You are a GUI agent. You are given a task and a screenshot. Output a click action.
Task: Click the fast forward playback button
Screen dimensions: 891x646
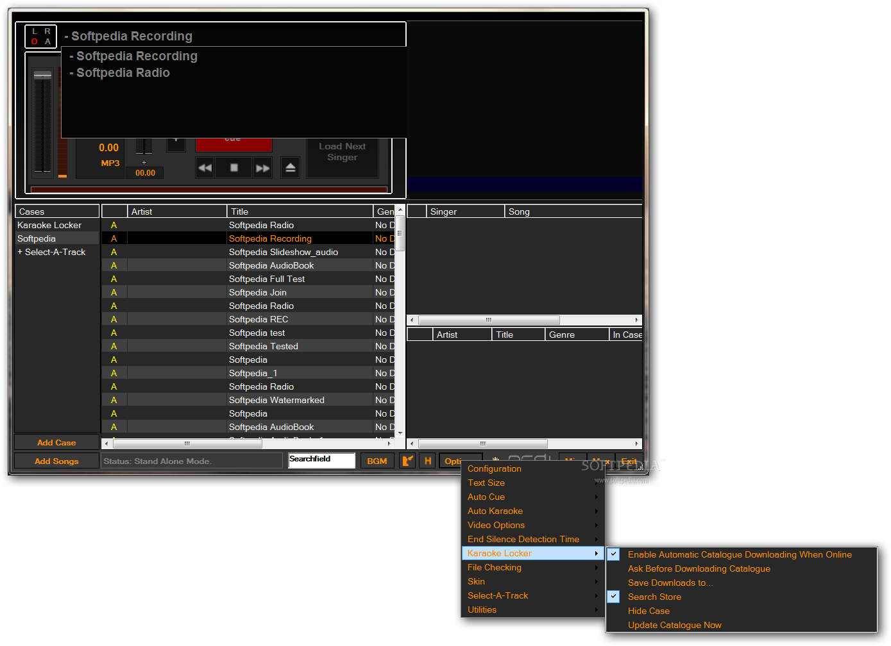point(263,168)
